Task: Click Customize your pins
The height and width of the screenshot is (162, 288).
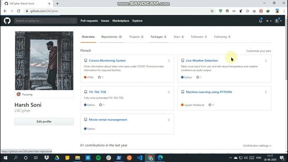Action: tap(259, 51)
